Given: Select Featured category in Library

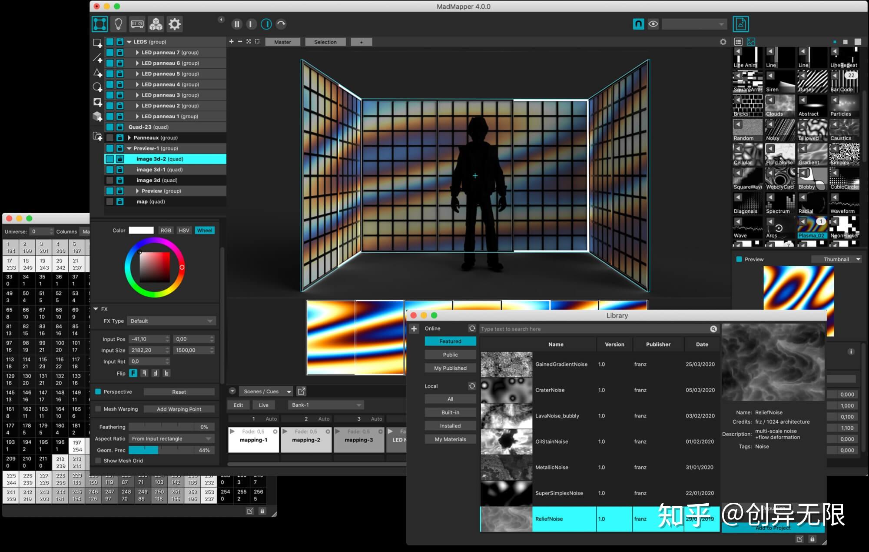Looking at the screenshot, I should coord(450,341).
